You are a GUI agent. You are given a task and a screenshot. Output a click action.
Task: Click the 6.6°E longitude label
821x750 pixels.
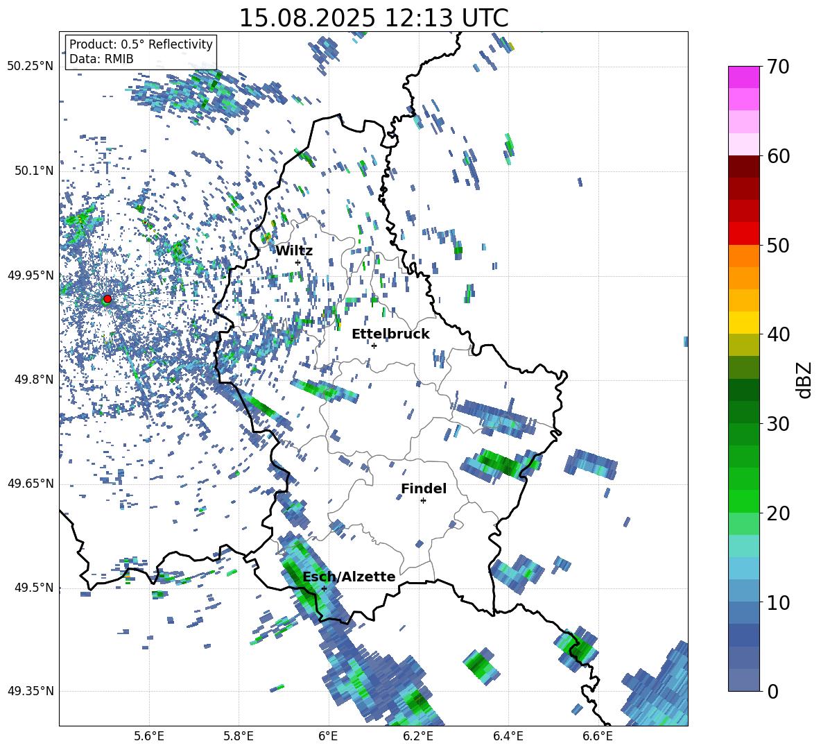[598, 736]
